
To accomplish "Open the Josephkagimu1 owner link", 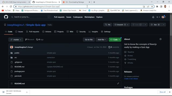I will click(x=16, y=25).
